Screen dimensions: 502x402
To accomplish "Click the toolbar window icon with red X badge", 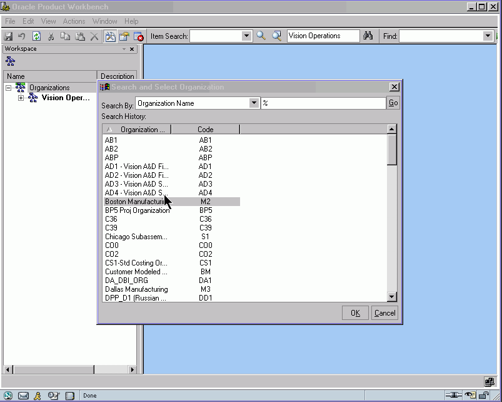I will click(x=139, y=36).
